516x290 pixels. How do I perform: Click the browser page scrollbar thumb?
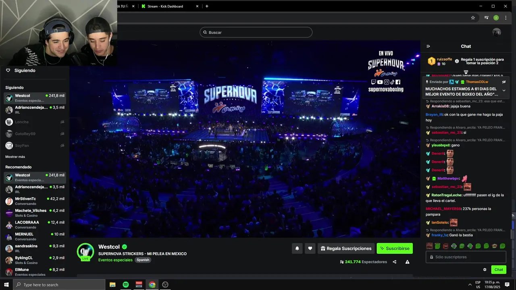pos(513,234)
